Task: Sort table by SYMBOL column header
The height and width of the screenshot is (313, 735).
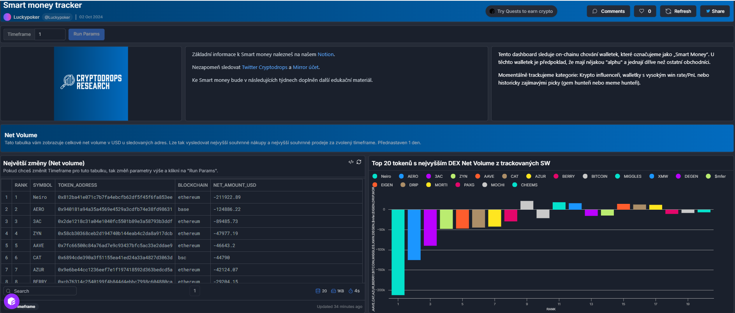Action: [x=42, y=185]
